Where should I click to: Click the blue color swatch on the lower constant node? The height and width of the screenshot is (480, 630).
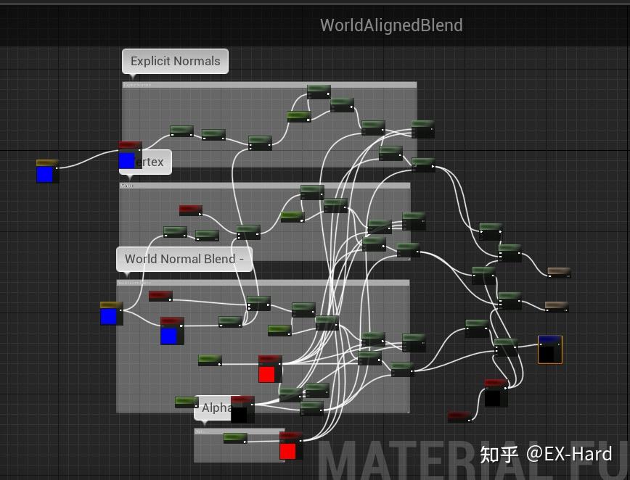coord(110,318)
